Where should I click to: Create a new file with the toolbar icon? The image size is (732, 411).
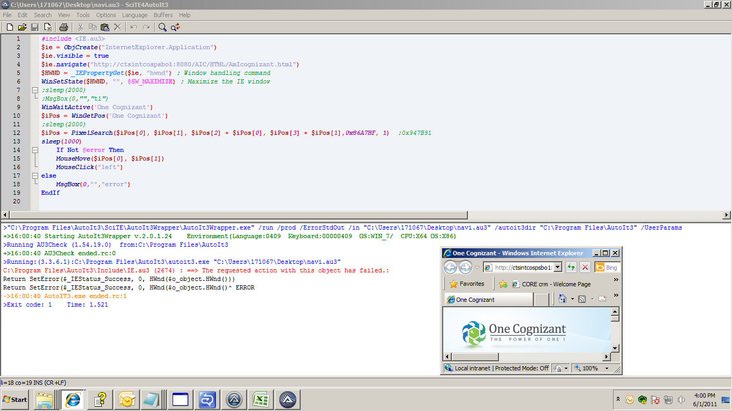point(10,27)
